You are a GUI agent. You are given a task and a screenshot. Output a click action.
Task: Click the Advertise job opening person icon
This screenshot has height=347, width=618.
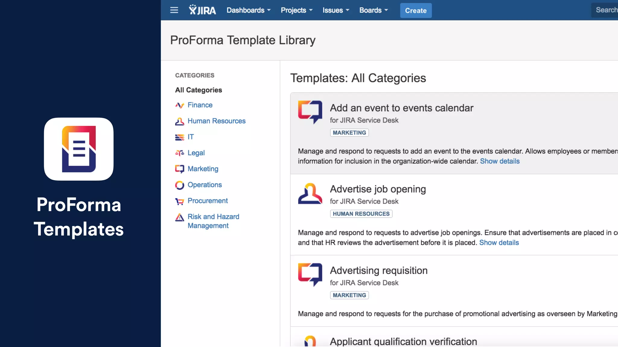coord(310,193)
